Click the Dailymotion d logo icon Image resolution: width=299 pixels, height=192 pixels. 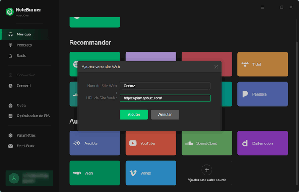pyautogui.click(x=245, y=143)
